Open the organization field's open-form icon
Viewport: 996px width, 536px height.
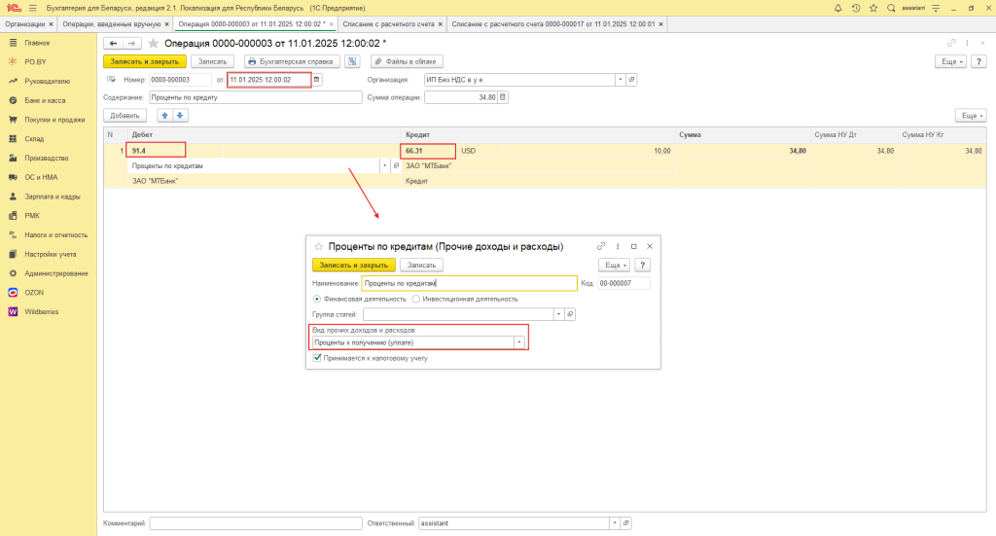click(x=631, y=80)
